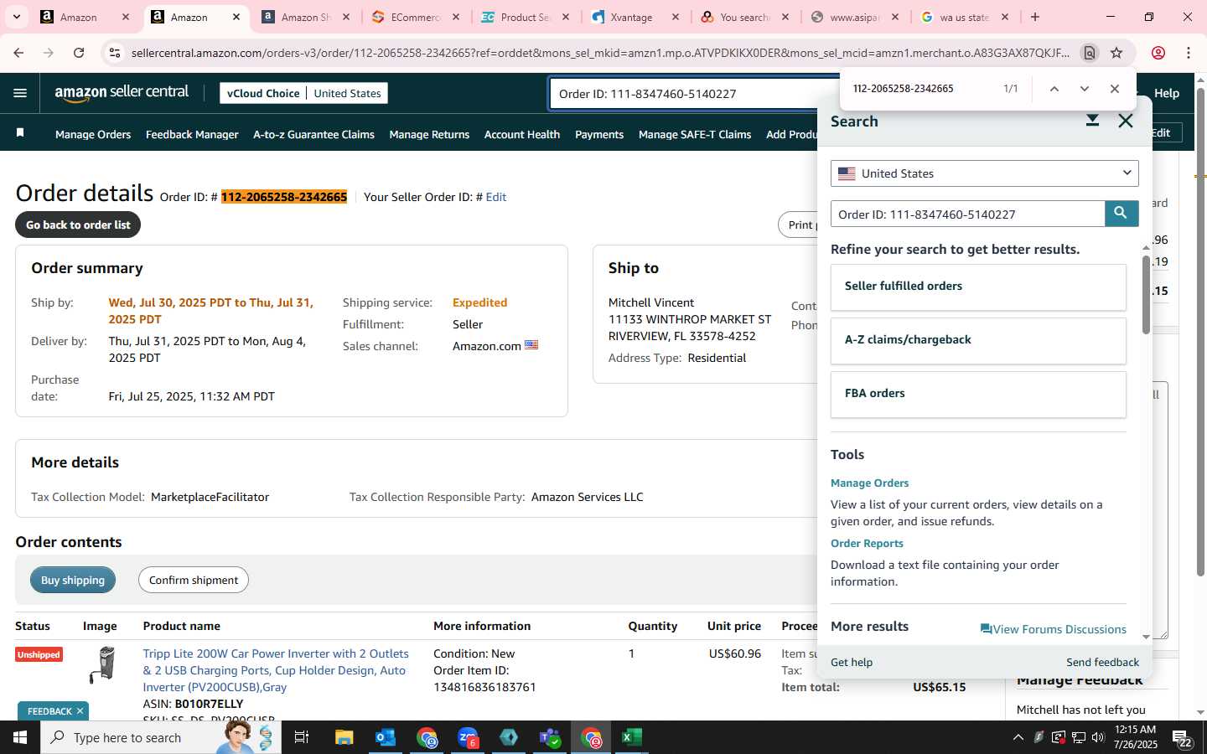The image size is (1207, 754).
Task: Open a new browser tab
Action: click(x=1035, y=17)
